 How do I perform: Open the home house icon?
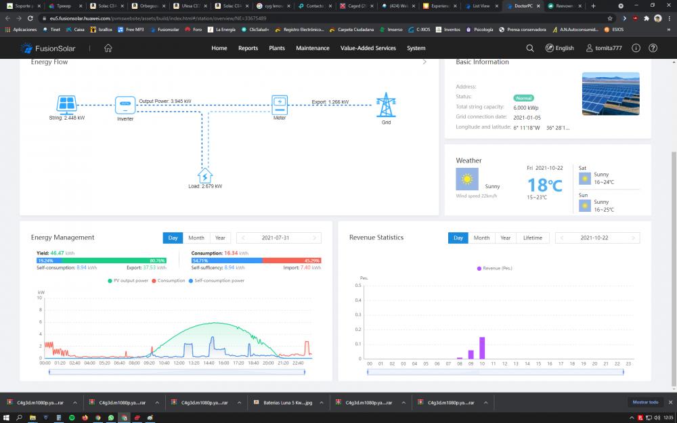108,48
